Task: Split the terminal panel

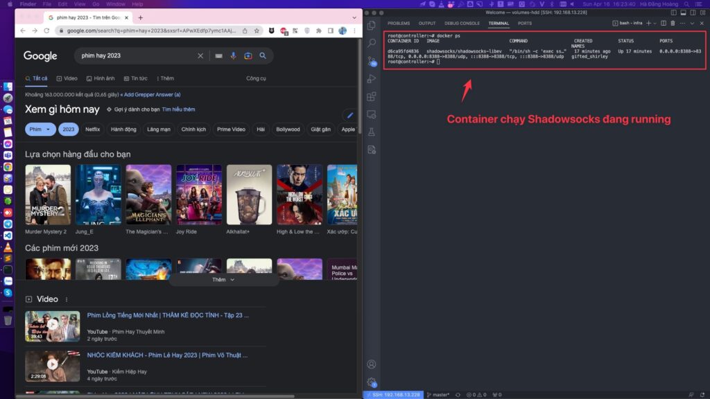Action: click(664, 23)
